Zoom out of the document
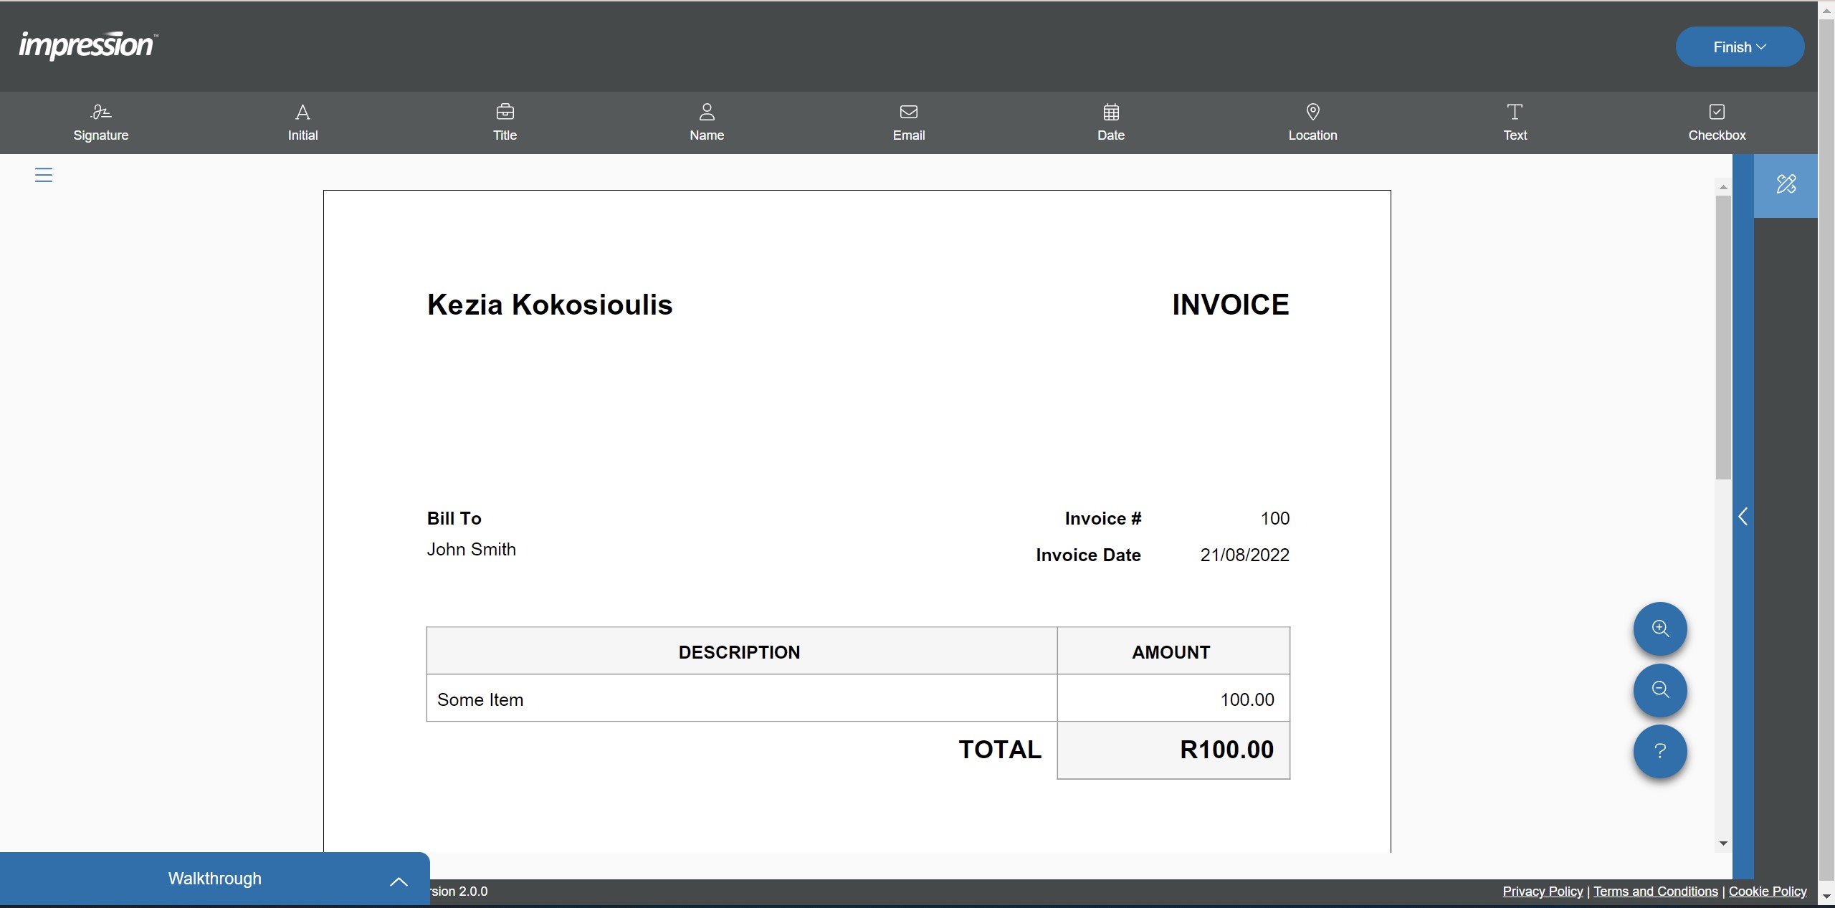Image resolution: width=1835 pixels, height=908 pixels. point(1659,690)
